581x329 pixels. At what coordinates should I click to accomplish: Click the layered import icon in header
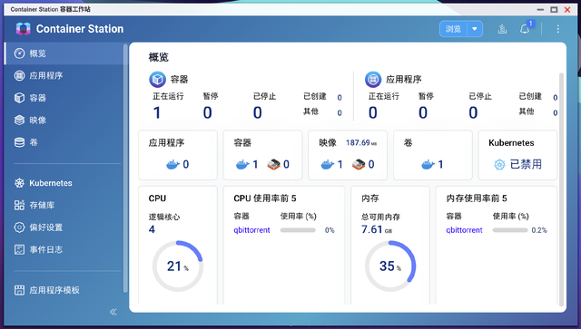coord(502,29)
